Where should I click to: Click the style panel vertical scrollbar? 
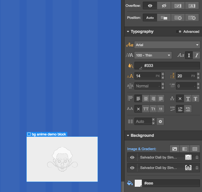[x=123, y=186]
